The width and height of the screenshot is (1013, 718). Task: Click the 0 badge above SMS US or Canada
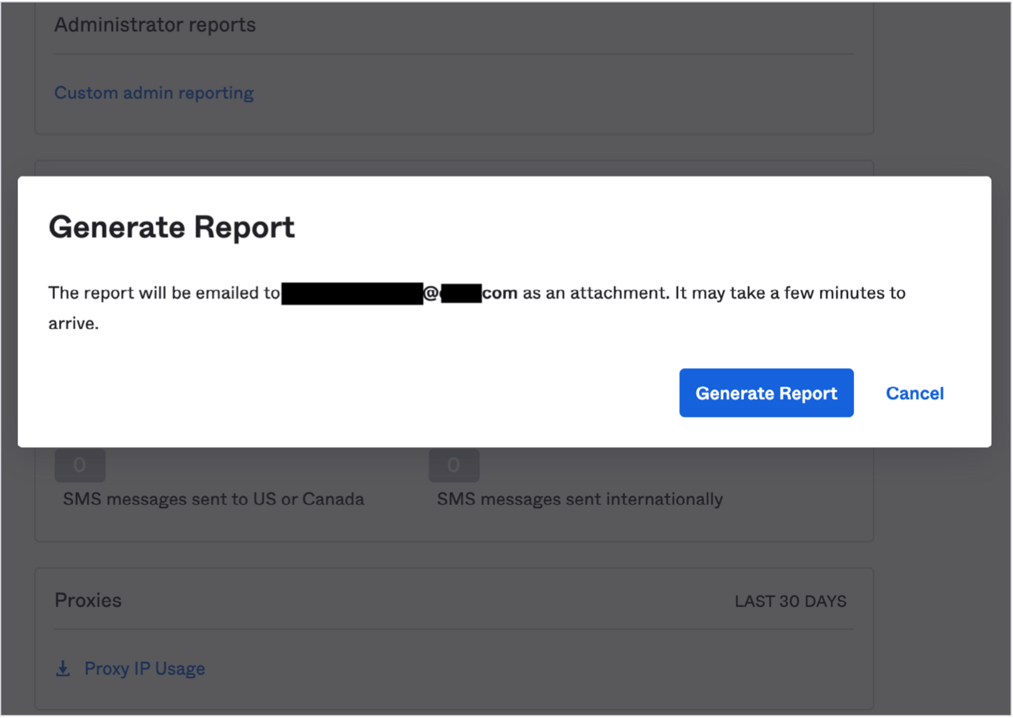pos(80,465)
